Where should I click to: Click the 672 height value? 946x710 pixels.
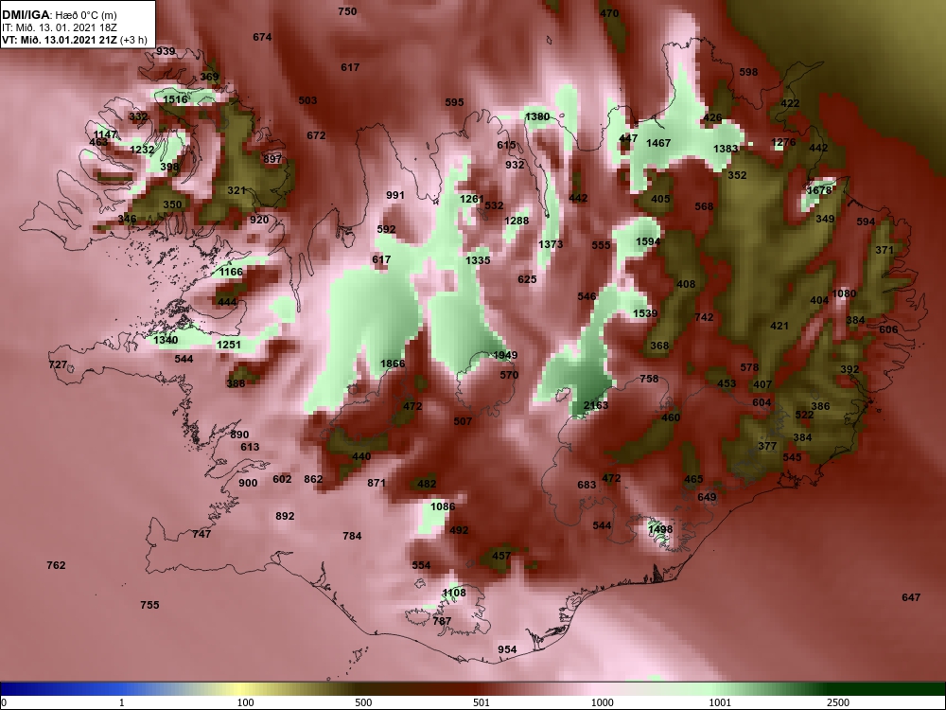pyautogui.click(x=316, y=135)
